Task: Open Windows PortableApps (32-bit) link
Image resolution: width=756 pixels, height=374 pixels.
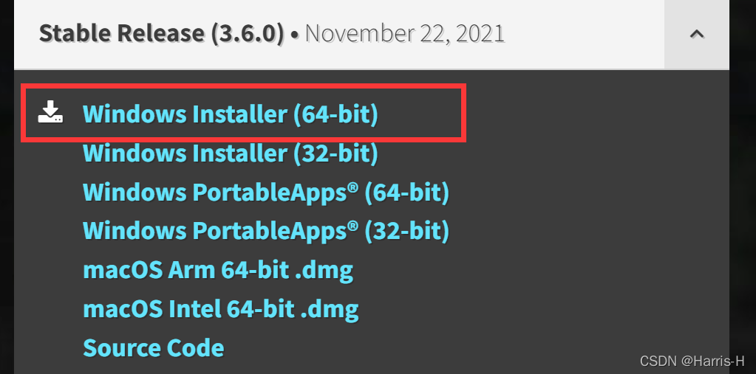Action: [x=266, y=231]
